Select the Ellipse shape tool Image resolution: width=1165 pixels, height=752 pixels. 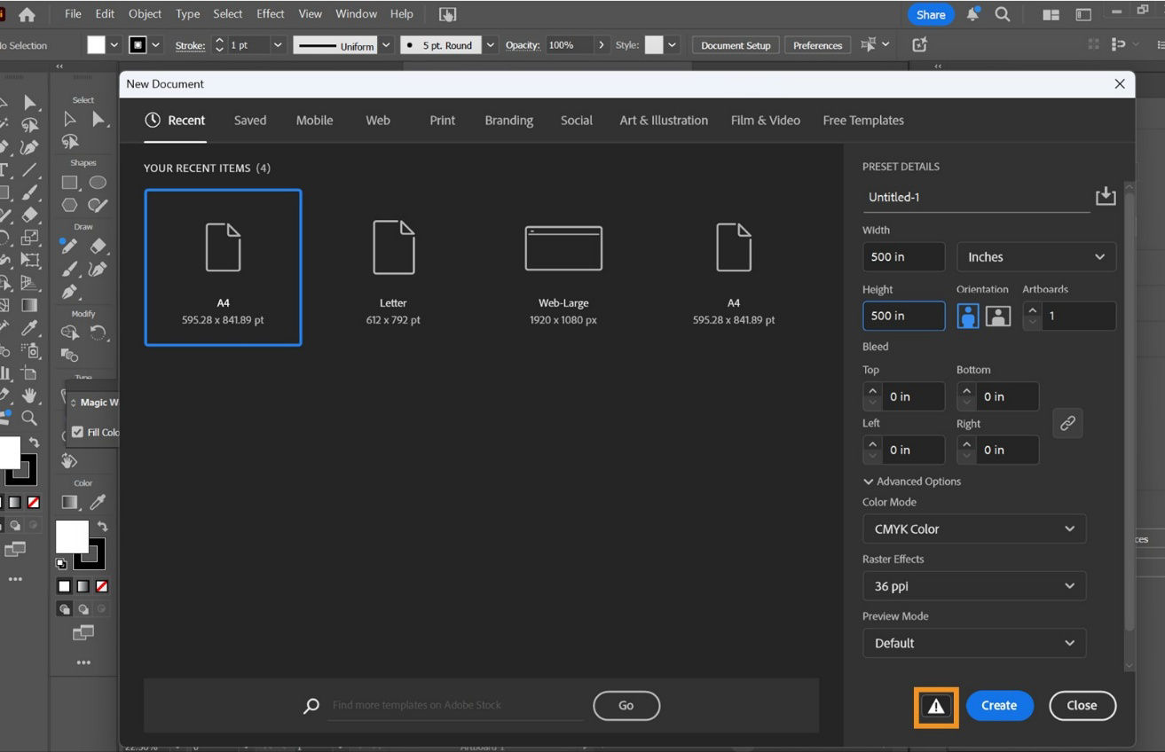98,182
